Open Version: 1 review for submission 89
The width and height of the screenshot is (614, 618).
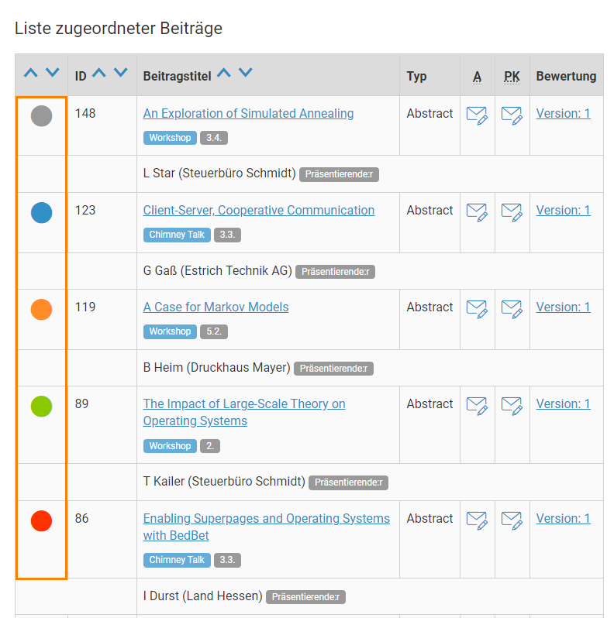(x=563, y=404)
